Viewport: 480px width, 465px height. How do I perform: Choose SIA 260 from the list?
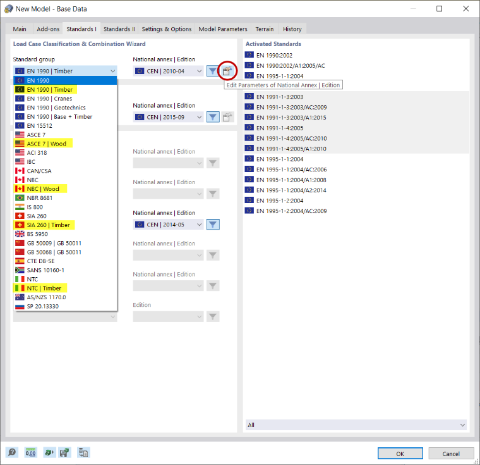[x=65, y=216]
